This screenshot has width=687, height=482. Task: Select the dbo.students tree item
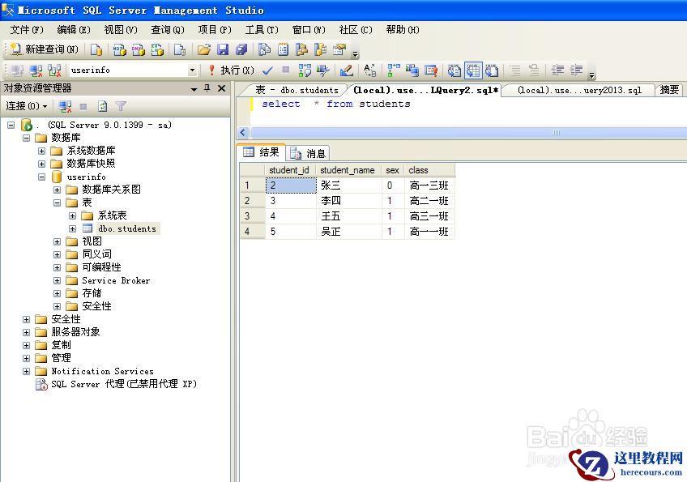(127, 228)
